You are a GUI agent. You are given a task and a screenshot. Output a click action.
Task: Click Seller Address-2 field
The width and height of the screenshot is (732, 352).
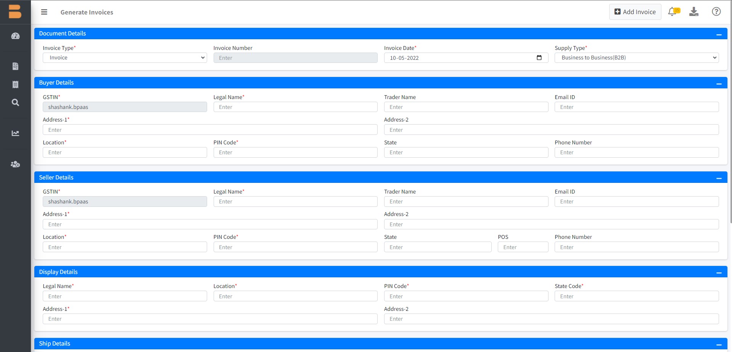pos(552,224)
